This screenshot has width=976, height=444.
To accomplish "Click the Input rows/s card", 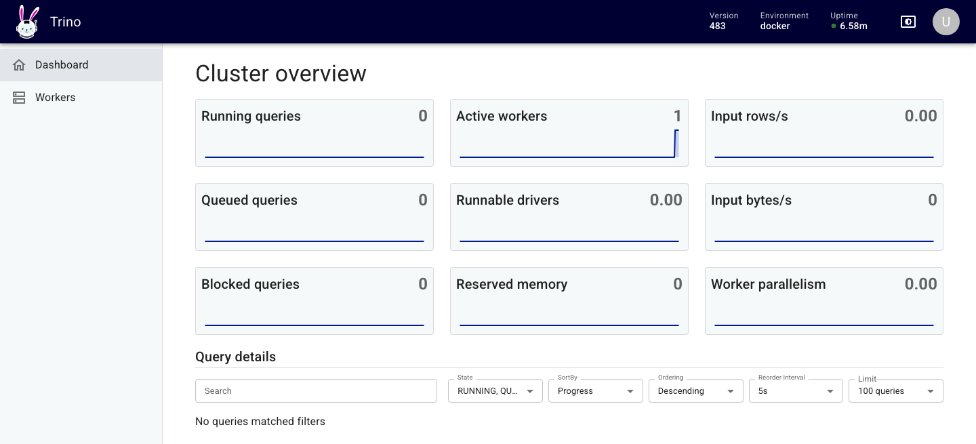I will pyautogui.click(x=824, y=133).
